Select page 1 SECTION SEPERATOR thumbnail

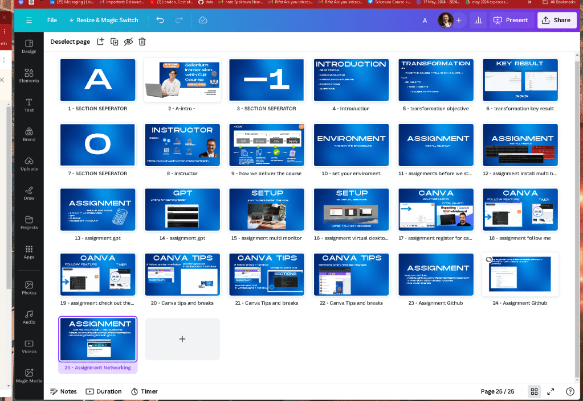coord(98,80)
